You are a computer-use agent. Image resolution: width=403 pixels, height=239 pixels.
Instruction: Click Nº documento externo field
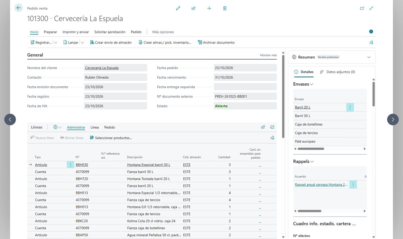click(245, 96)
